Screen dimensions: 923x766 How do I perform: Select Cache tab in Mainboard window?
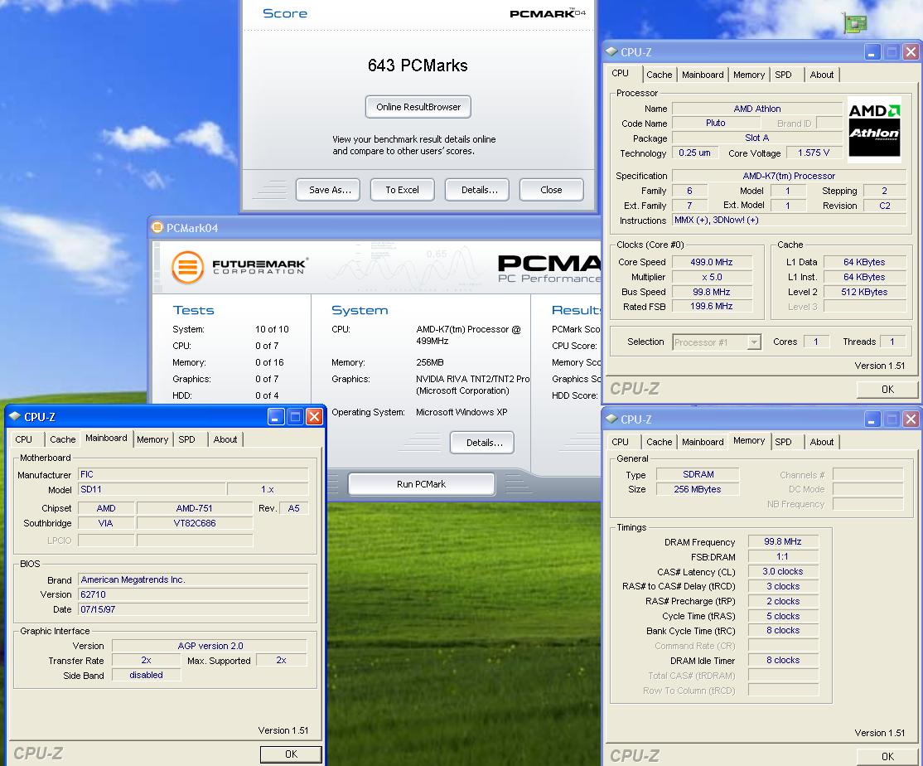pyautogui.click(x=62, y=439)
